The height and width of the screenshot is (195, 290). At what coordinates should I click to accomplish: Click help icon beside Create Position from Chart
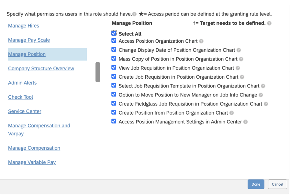click(232, 113)
